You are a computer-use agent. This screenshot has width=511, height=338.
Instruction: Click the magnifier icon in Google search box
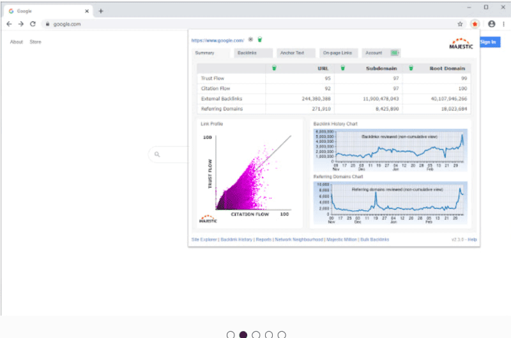(x=157, y=154)
